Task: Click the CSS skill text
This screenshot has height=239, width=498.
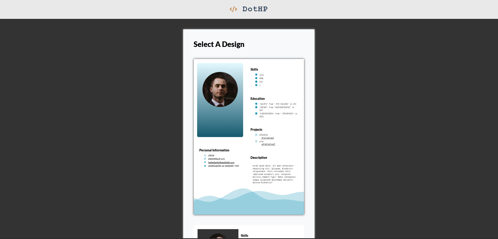Action: [261, 82]
